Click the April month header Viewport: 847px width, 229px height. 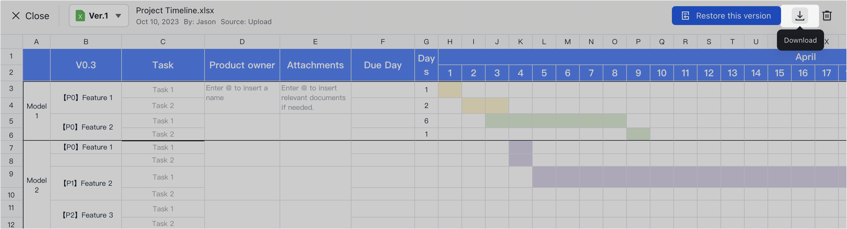[x=805, y=57]
